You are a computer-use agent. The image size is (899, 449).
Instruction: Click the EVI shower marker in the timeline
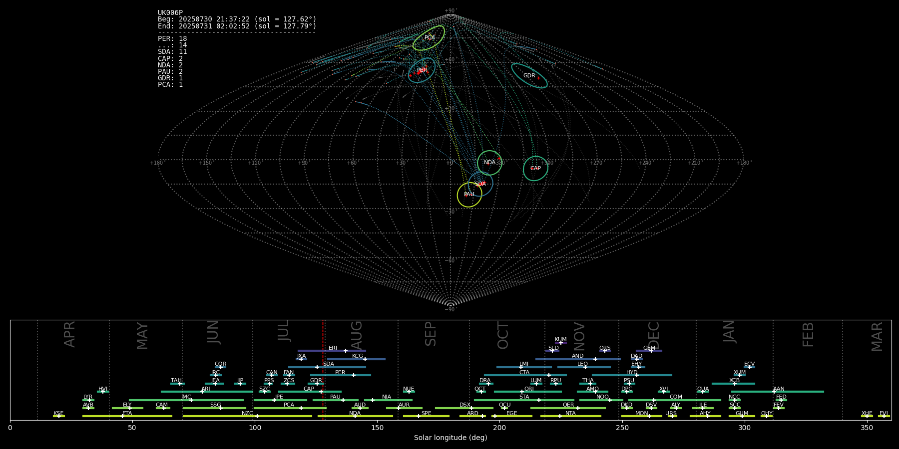(x=884, y=416)
